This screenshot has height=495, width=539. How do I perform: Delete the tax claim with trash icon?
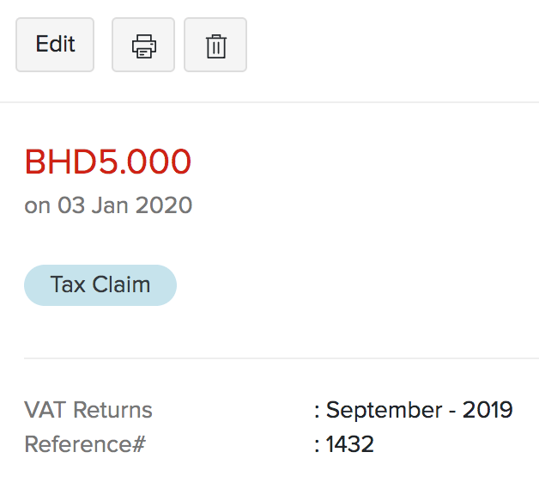215,45
